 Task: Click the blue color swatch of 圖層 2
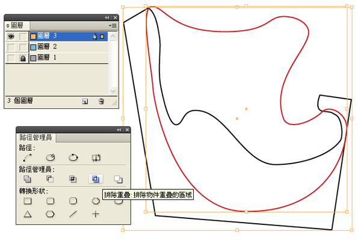click(x=33, y=47)
